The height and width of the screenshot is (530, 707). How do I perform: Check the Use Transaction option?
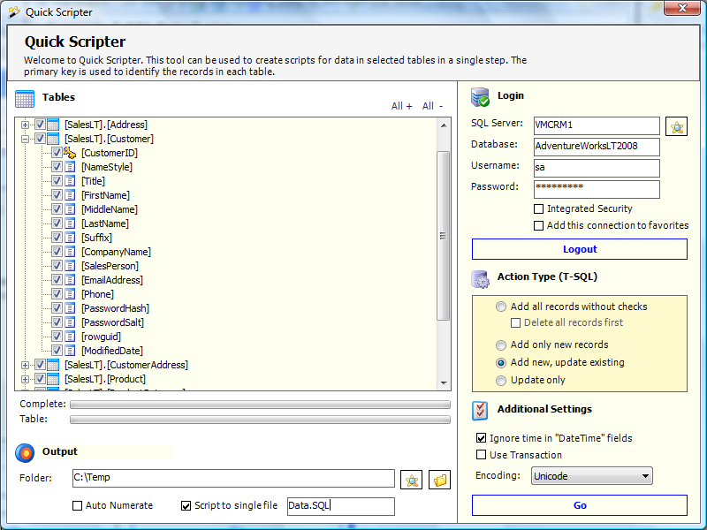[x=481, y=455]
